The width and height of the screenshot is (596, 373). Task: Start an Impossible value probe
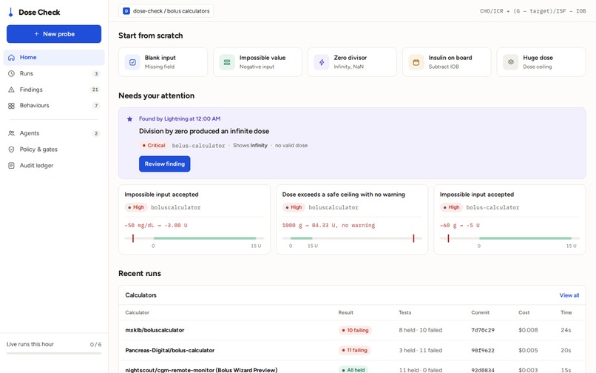click(x=258, y=62)
